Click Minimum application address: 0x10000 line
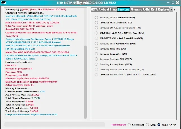Viewport: 181px width, 129px height. pyautogui.click(x=27, y=78)
